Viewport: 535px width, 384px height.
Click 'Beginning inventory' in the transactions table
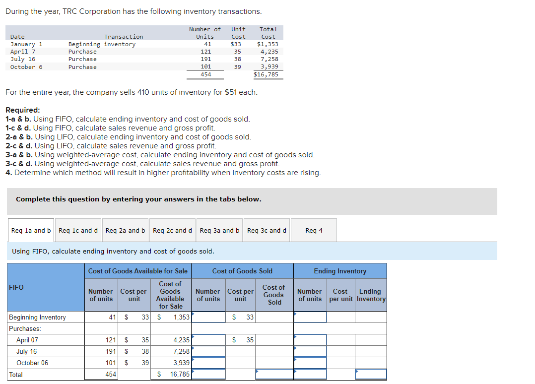102,44
